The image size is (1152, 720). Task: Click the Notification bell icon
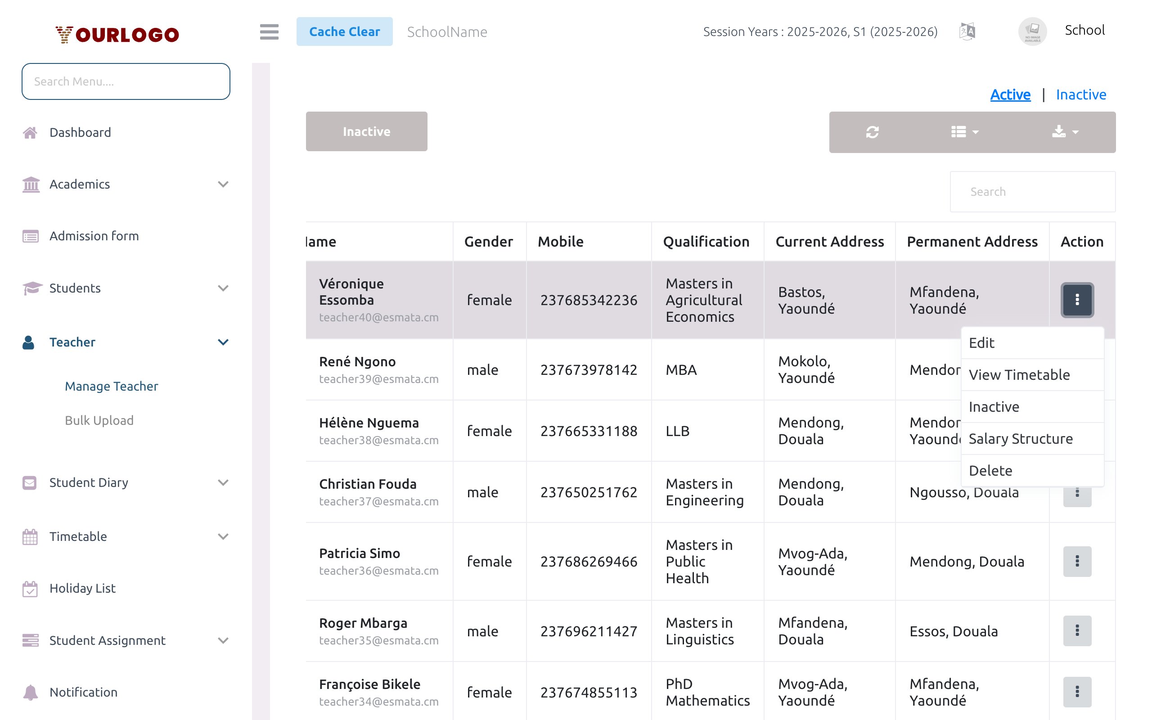pyautogui.click(x=30, y=692)
